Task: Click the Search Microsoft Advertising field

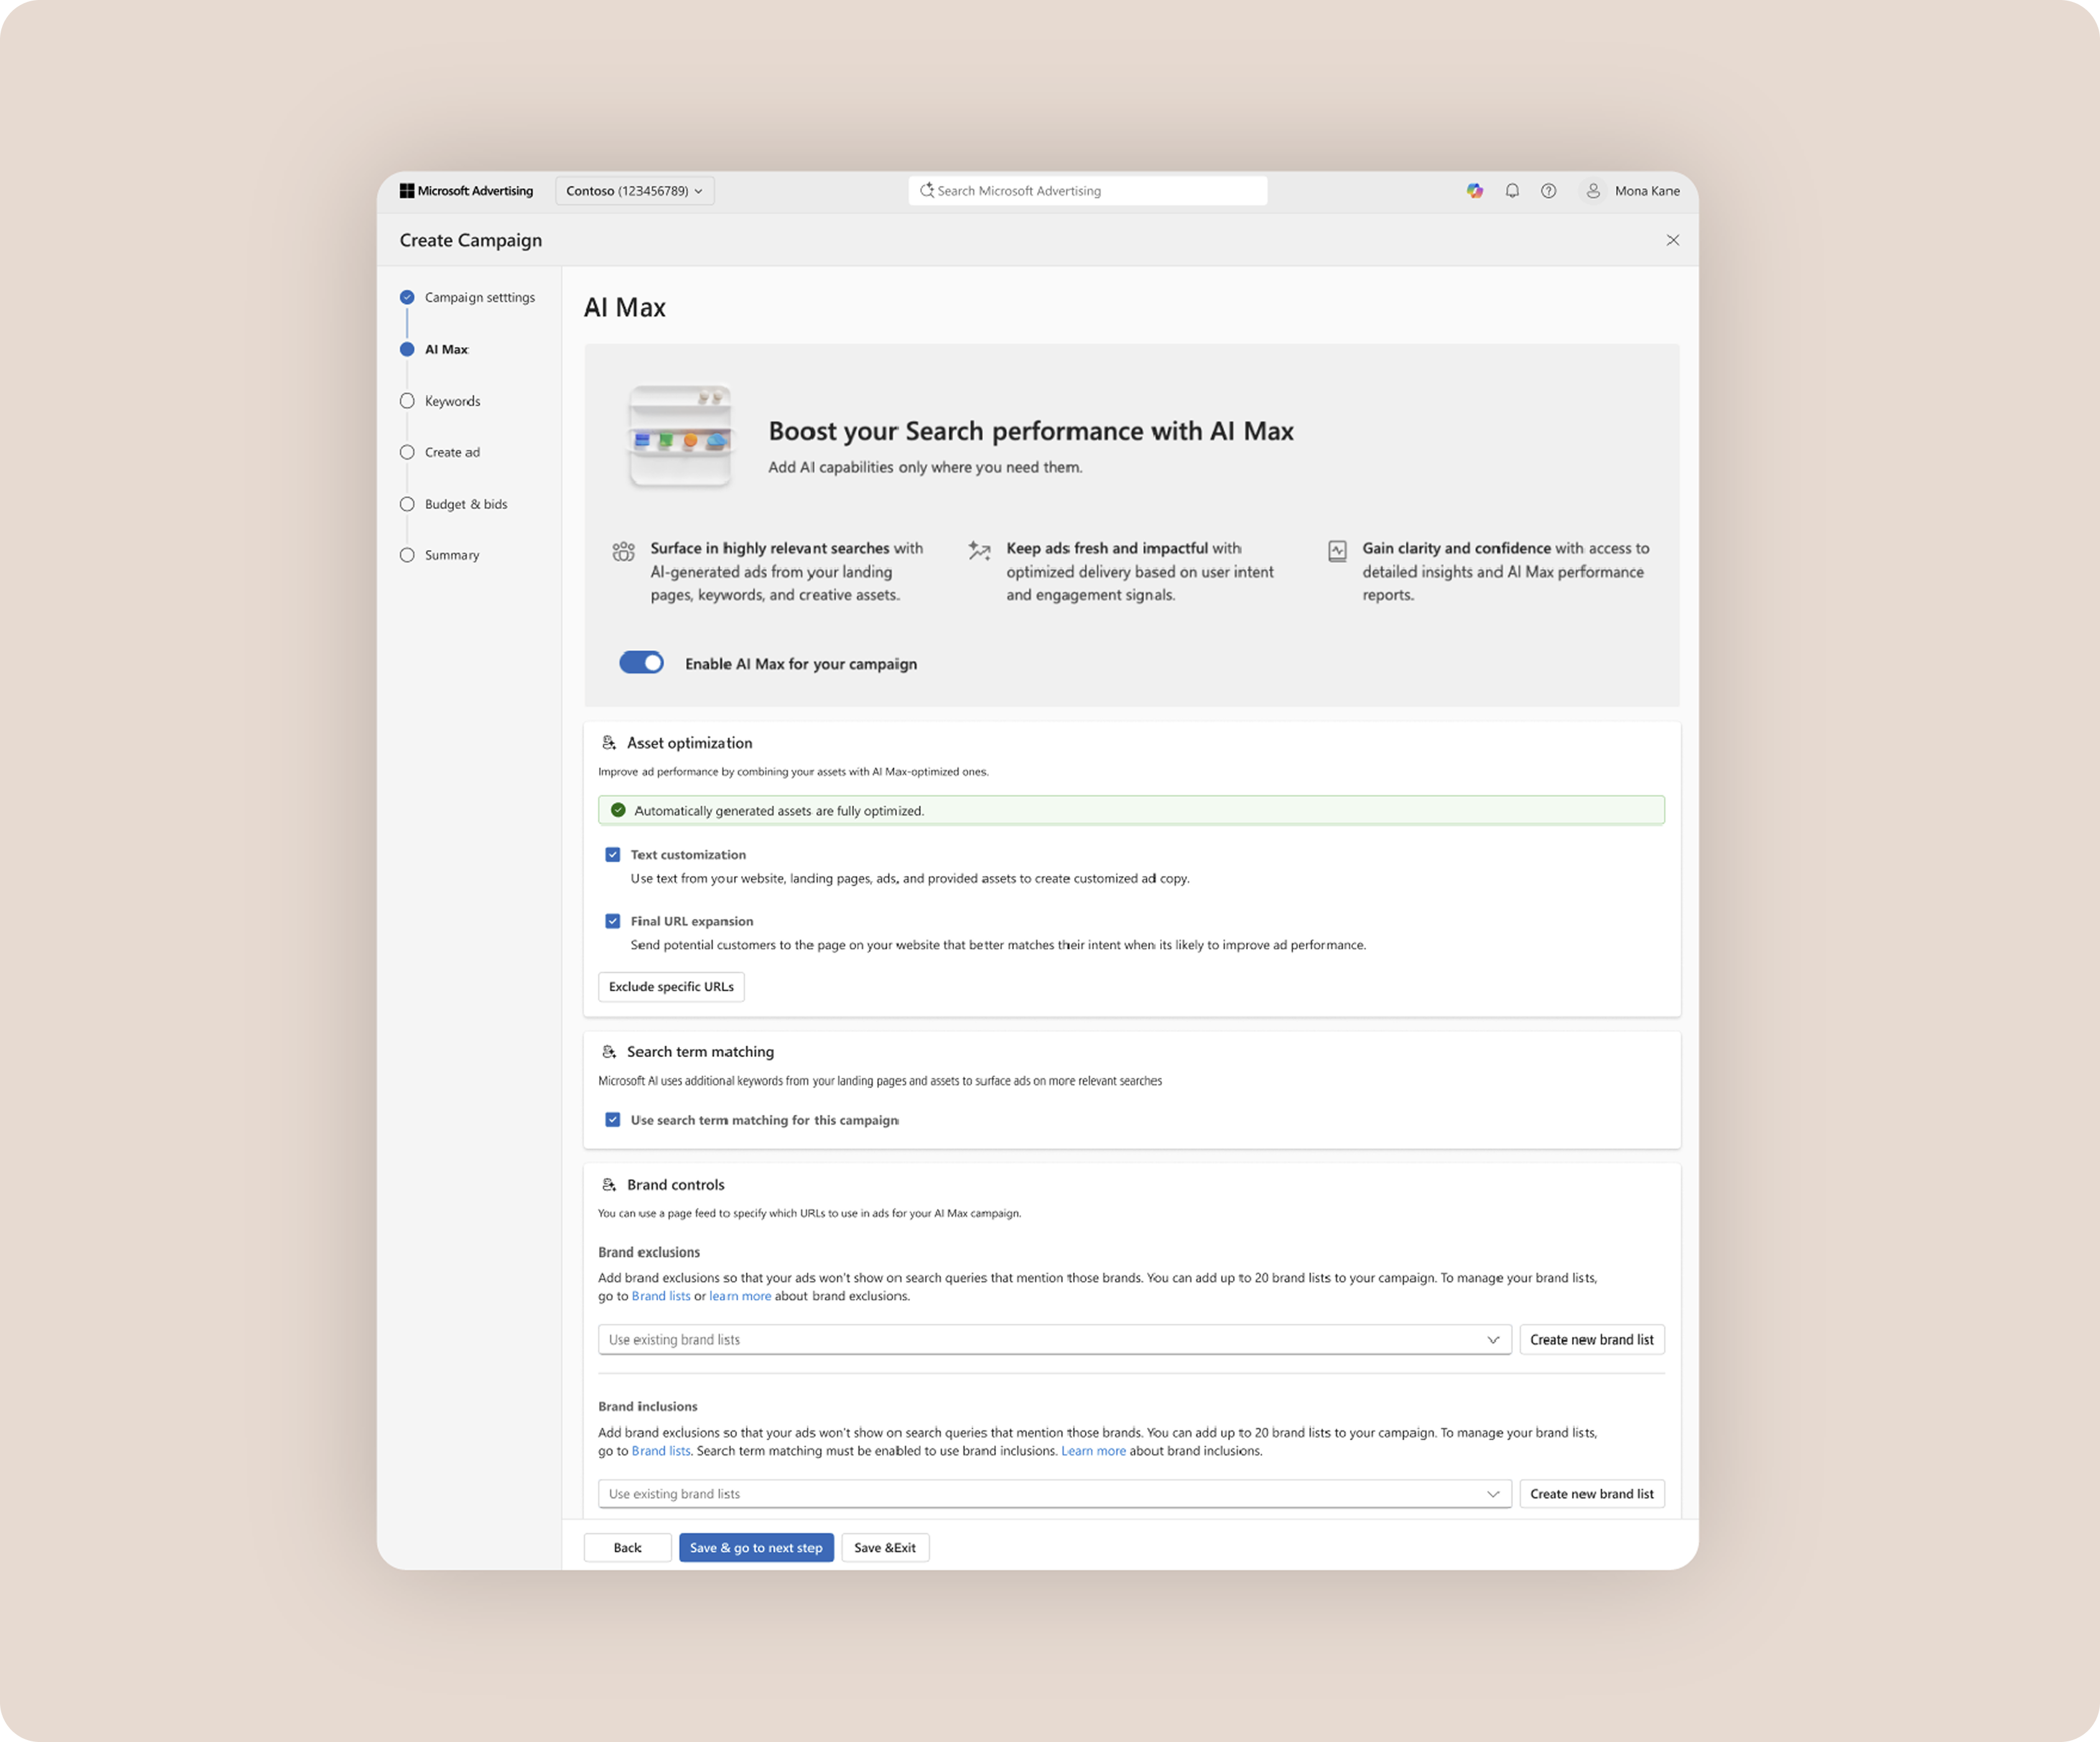Action: [x=1088, y=191]
